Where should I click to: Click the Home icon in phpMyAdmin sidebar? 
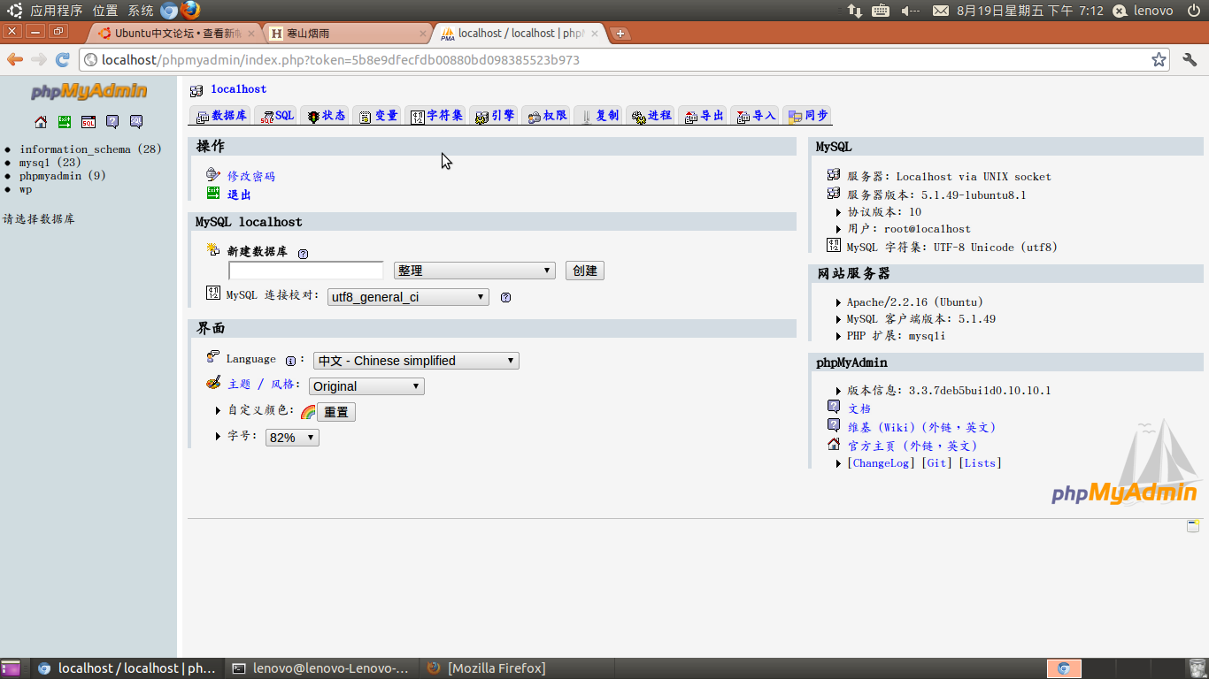(x=41, y=122)
